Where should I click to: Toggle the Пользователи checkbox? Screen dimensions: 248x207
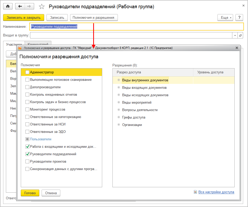pos(27,139)
